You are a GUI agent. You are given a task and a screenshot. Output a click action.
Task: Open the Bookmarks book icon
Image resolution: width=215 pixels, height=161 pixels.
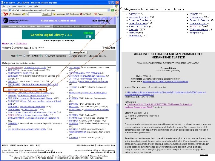(x=67, y=14)
